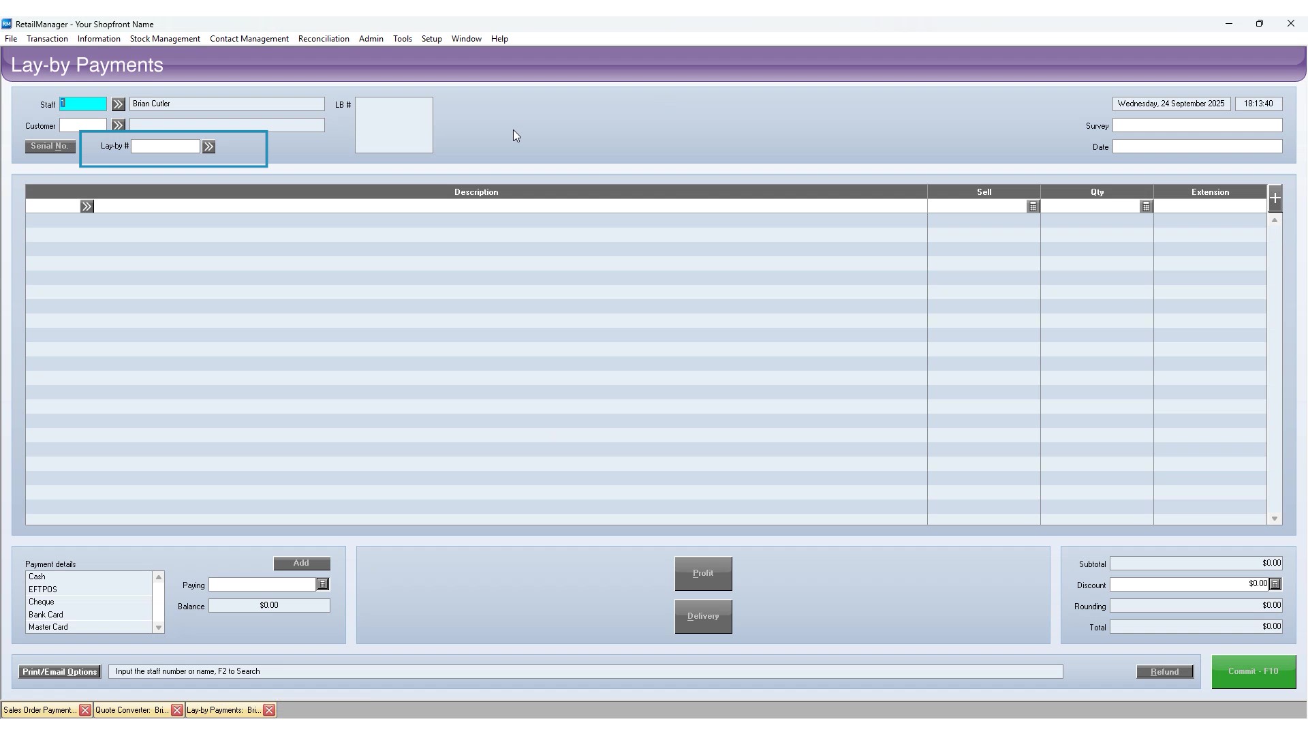Open the calculator icon next to Paying field

point(322,584)
